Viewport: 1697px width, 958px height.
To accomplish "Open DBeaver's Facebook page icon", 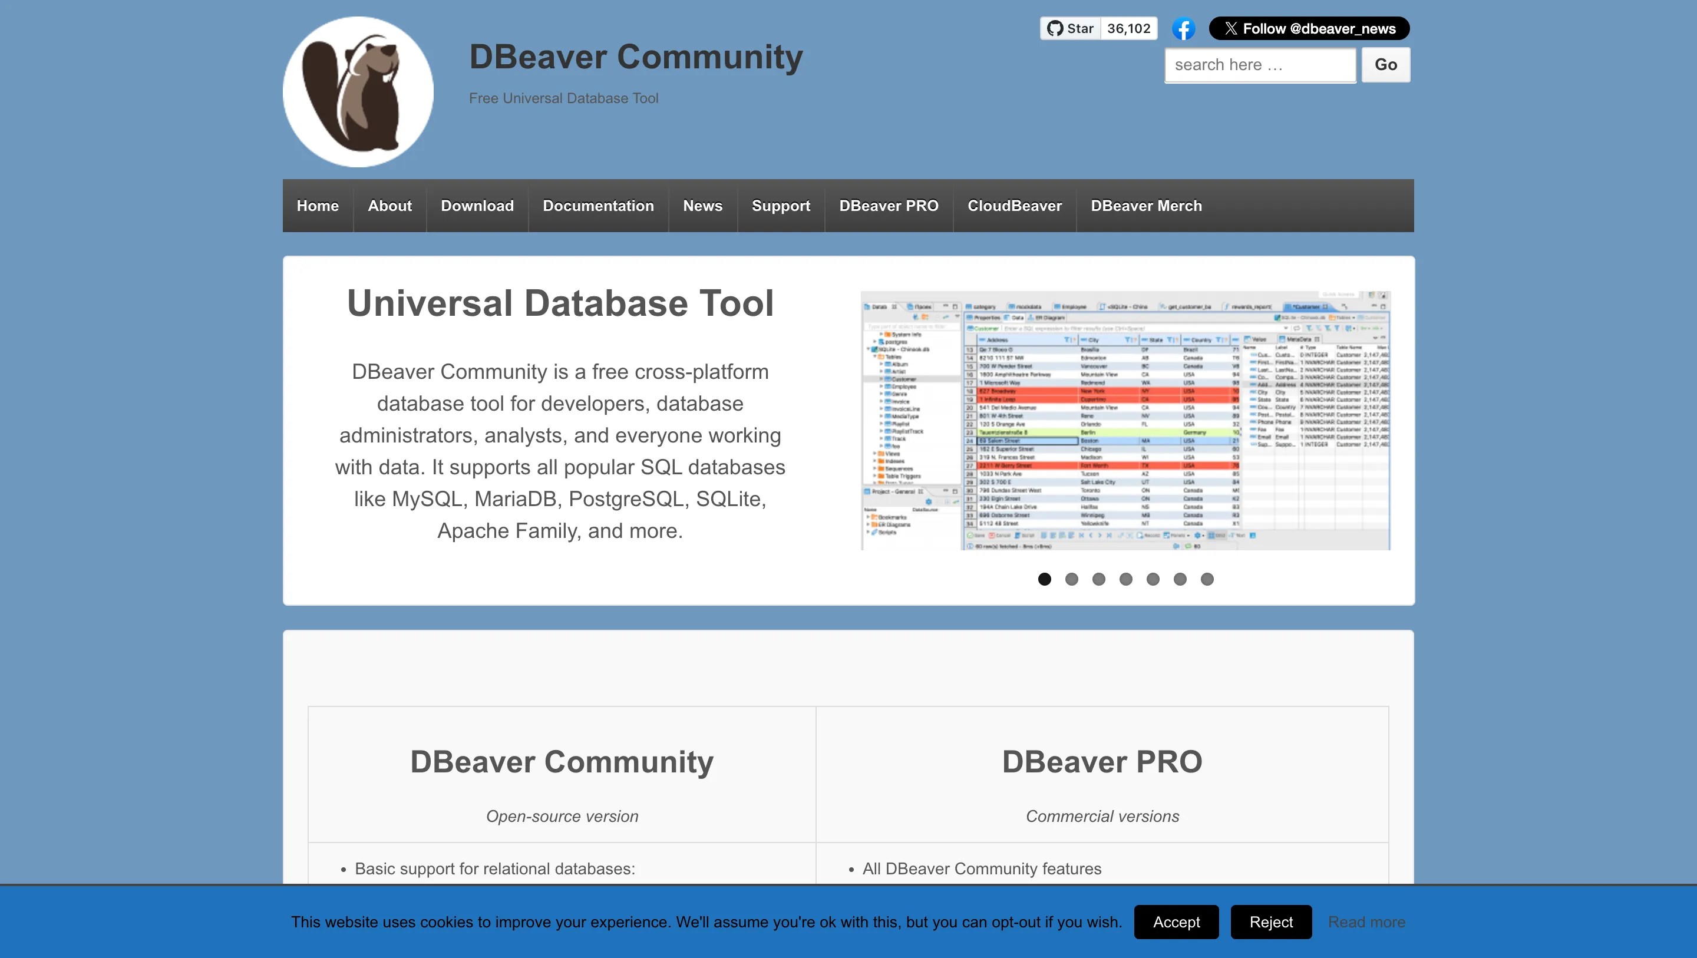I will [x=1184, y=28].
